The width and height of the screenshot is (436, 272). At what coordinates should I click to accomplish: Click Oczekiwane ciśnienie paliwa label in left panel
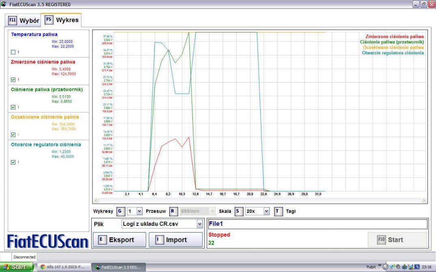[45, 117]
